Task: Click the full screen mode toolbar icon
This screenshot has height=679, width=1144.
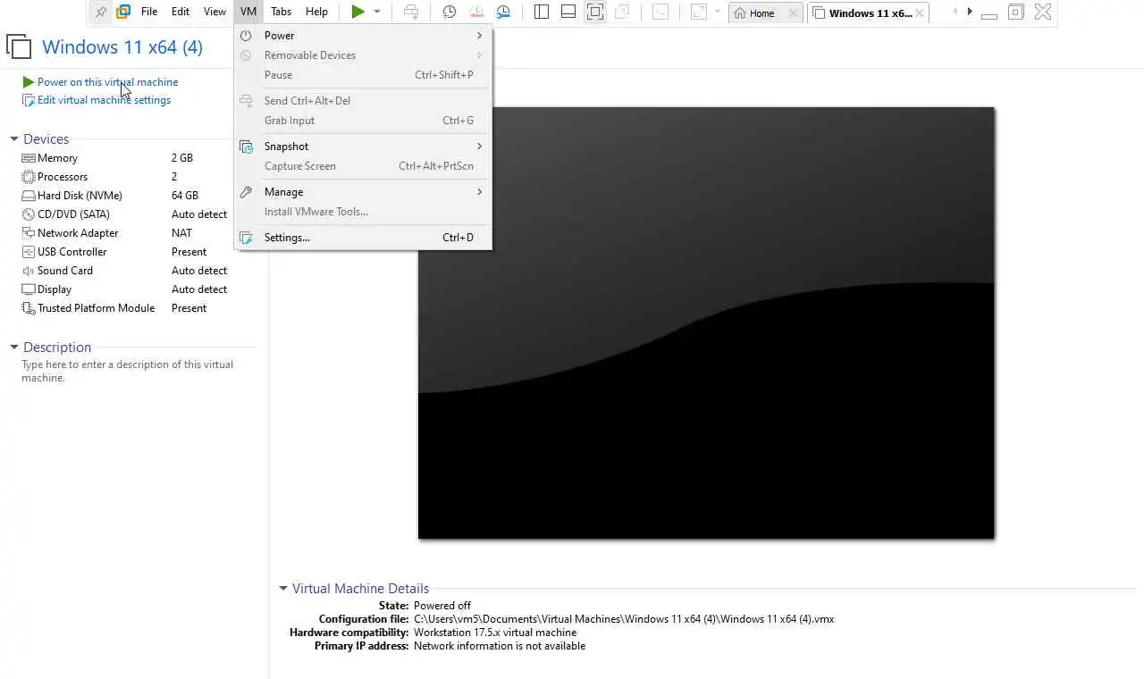Action: click(x=595, y=12)
